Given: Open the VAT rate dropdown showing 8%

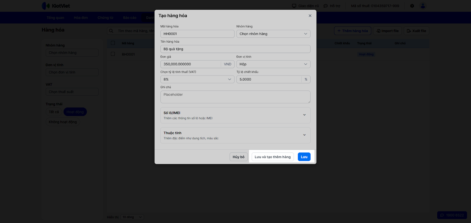Looking at the screenshot, I should (197, 79).
